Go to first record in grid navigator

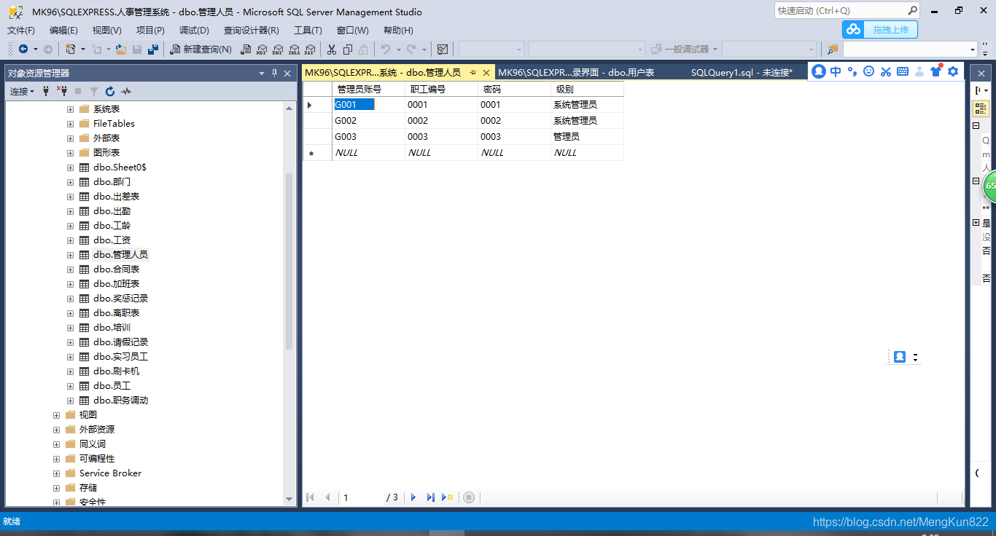click(310, 497)
